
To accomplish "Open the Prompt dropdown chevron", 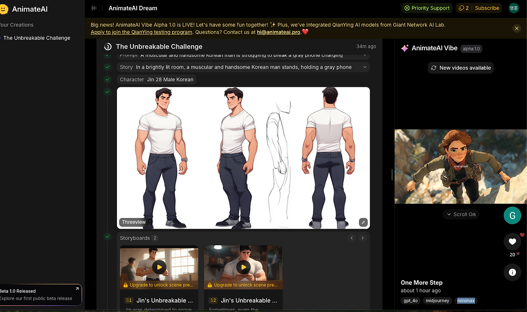I will pyautogui.click(x=365, y=55).
